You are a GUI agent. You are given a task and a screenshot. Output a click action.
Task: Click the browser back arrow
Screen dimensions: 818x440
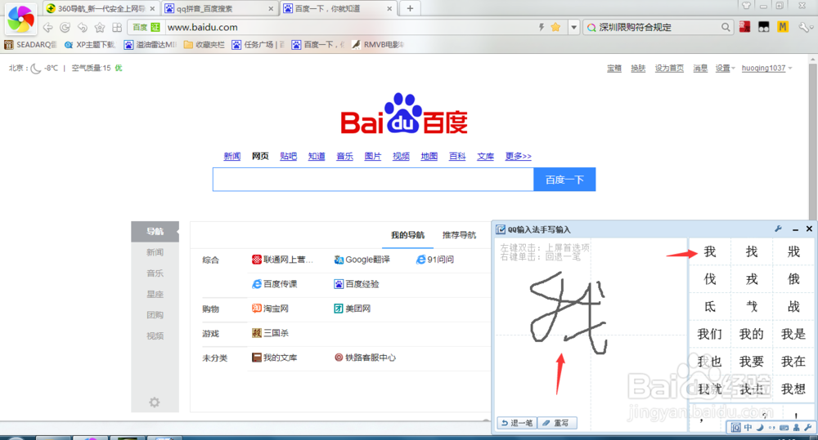tap(48, 27)
